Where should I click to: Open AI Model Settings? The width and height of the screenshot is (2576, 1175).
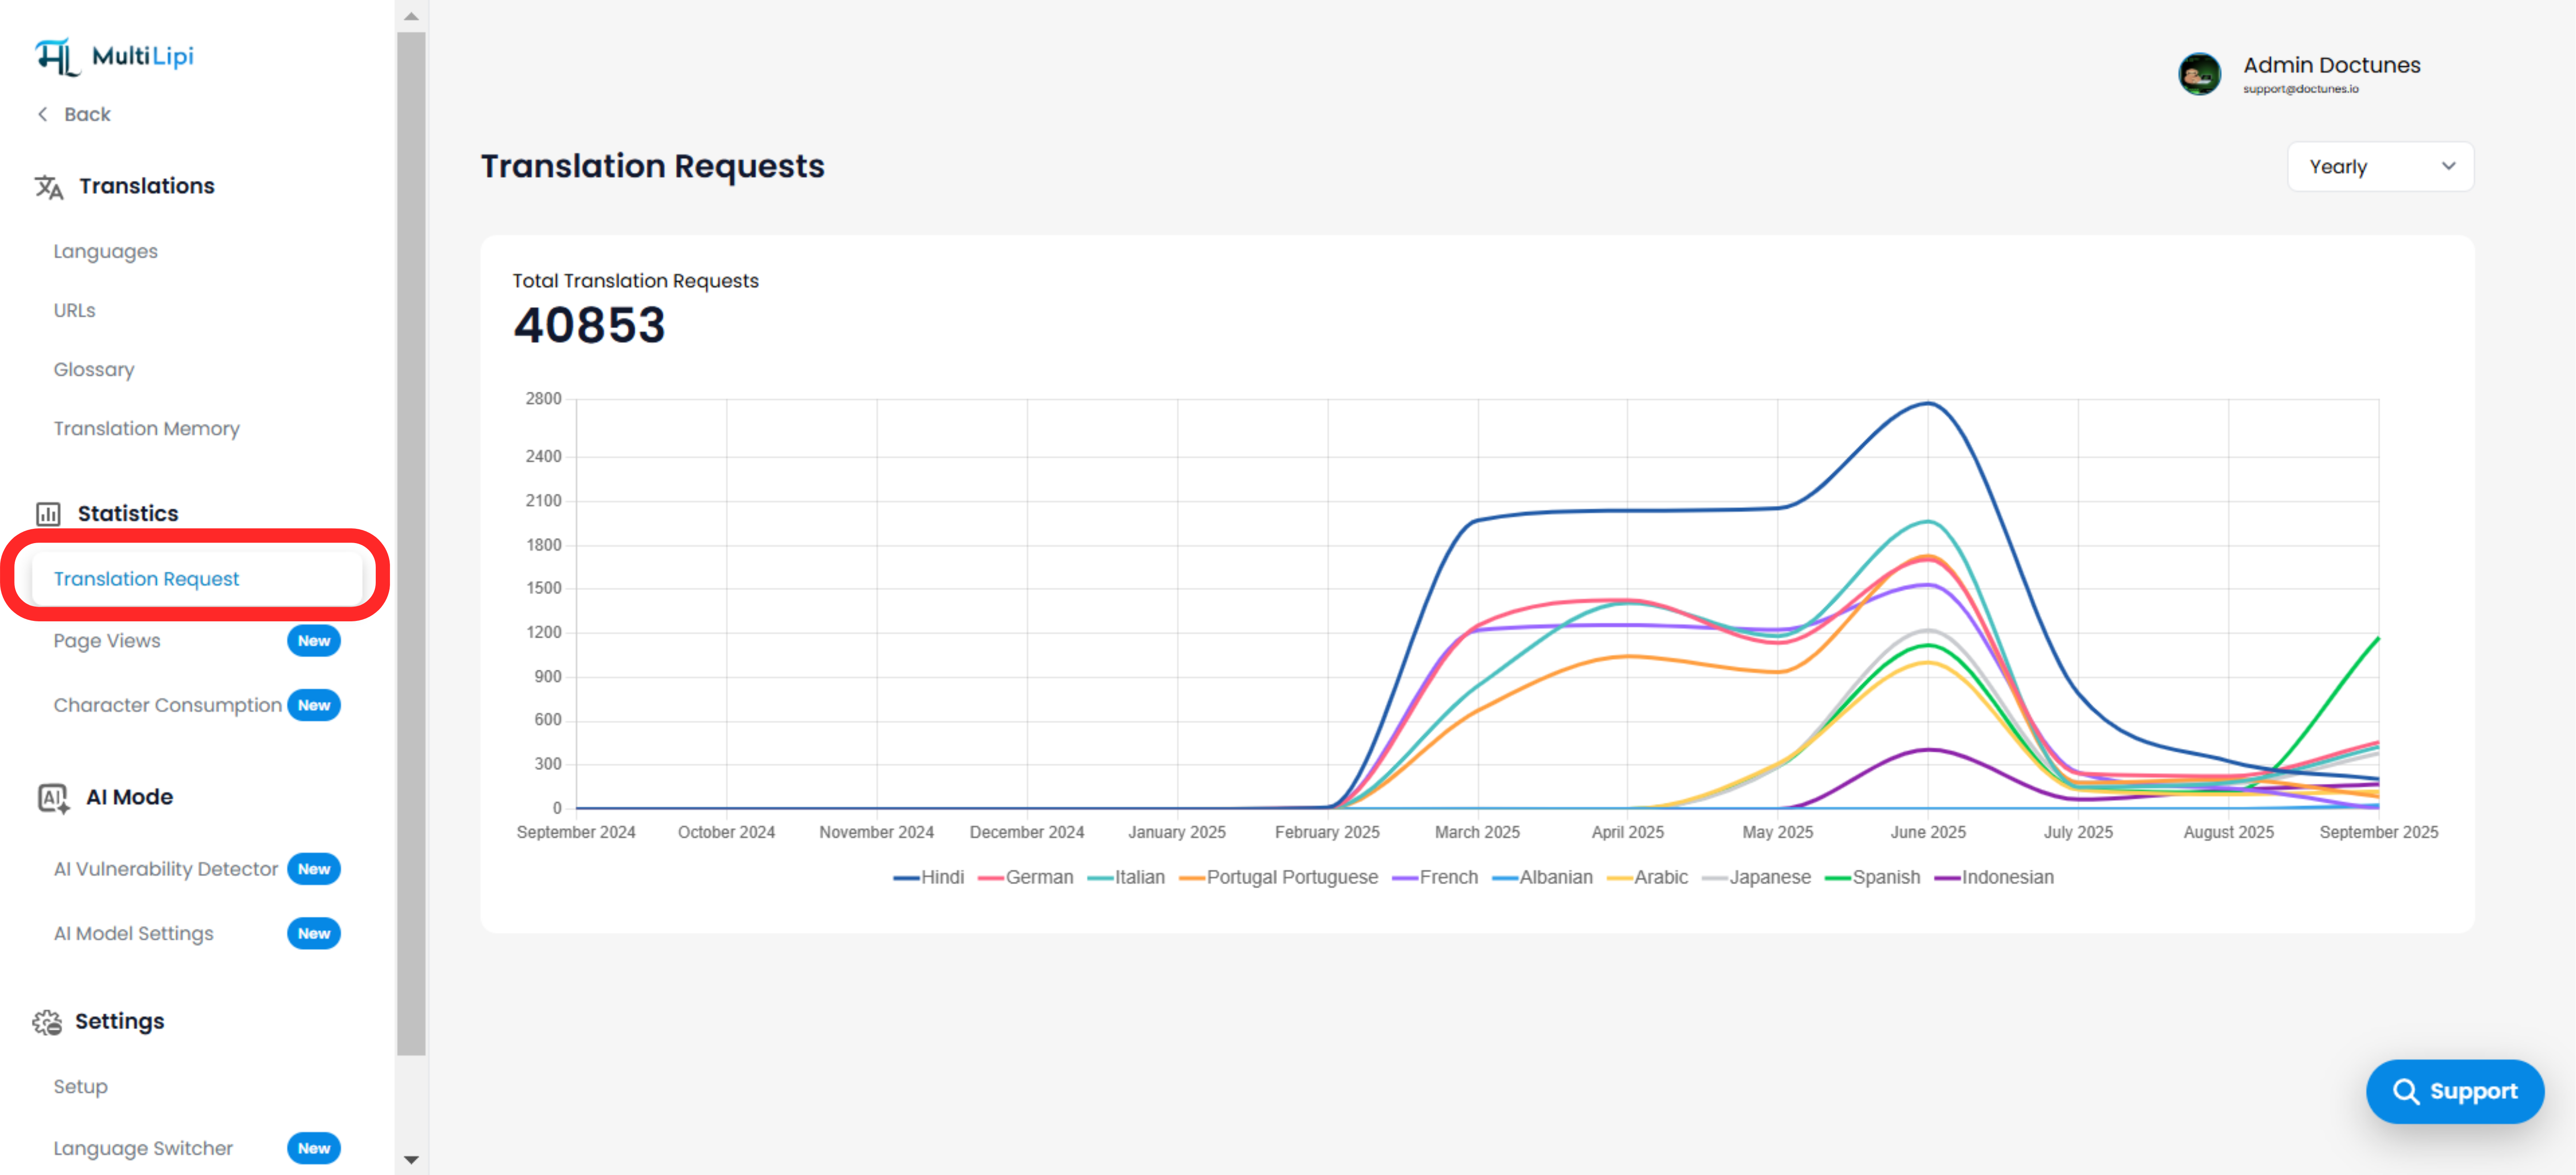tap(133, 934)
